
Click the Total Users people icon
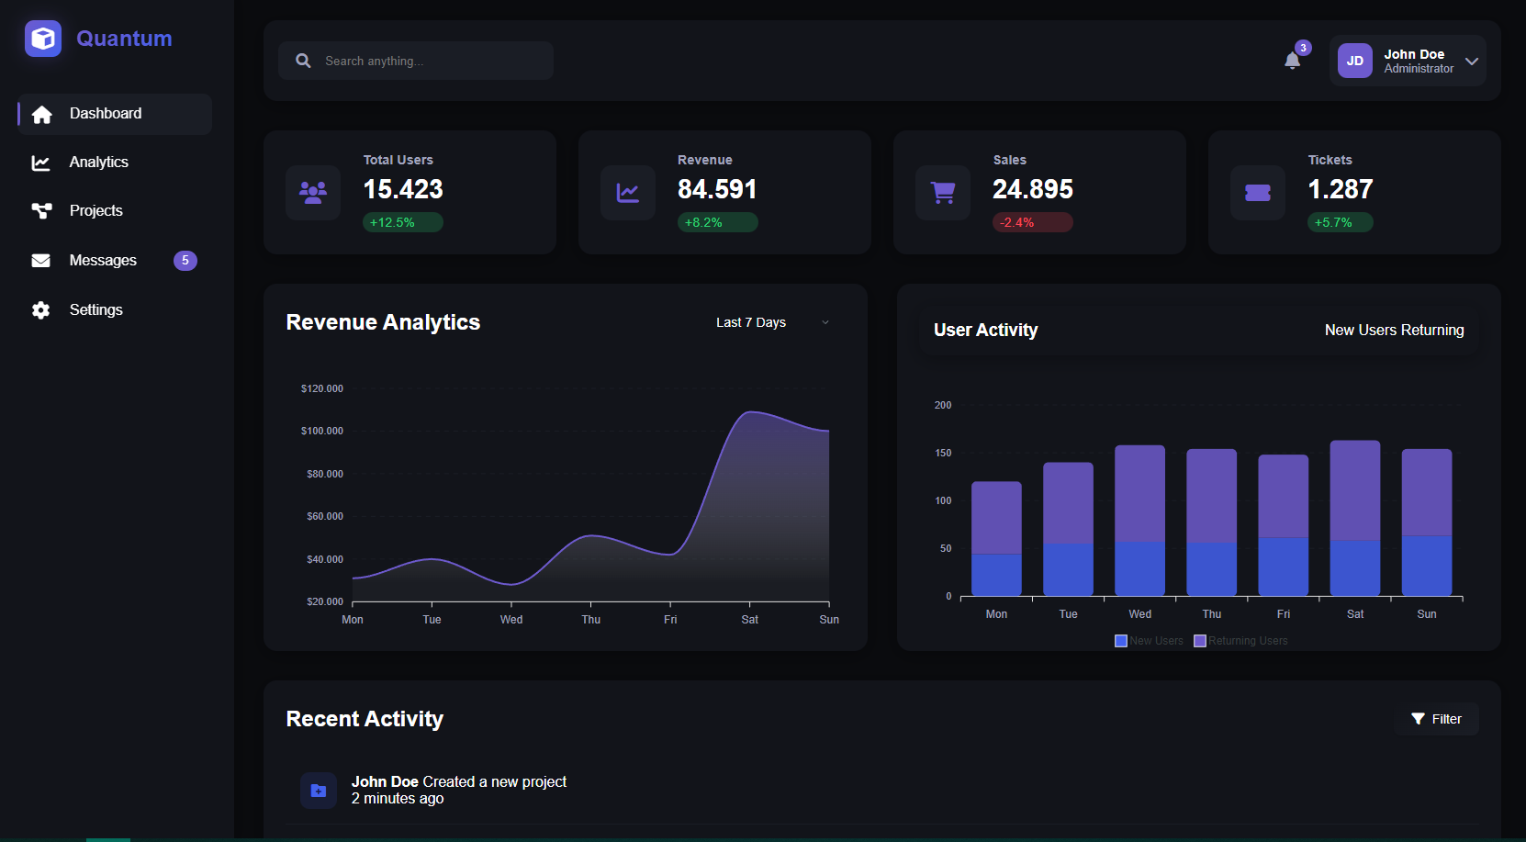pos(313,193)
